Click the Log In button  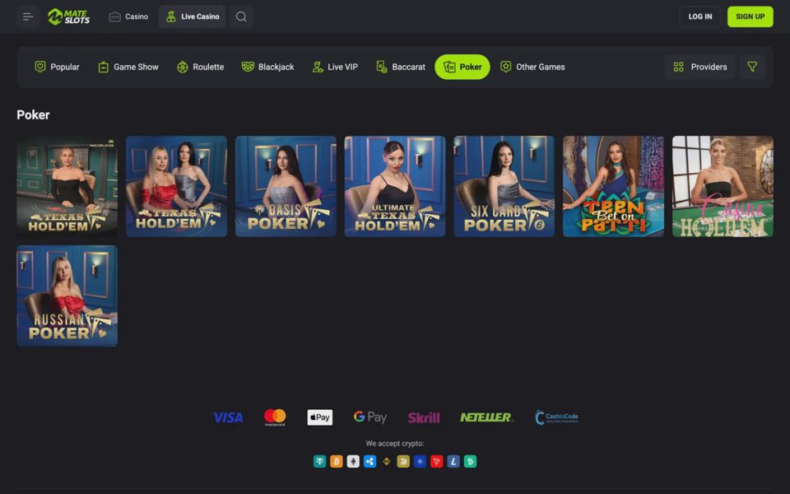[x=700, y=16]
